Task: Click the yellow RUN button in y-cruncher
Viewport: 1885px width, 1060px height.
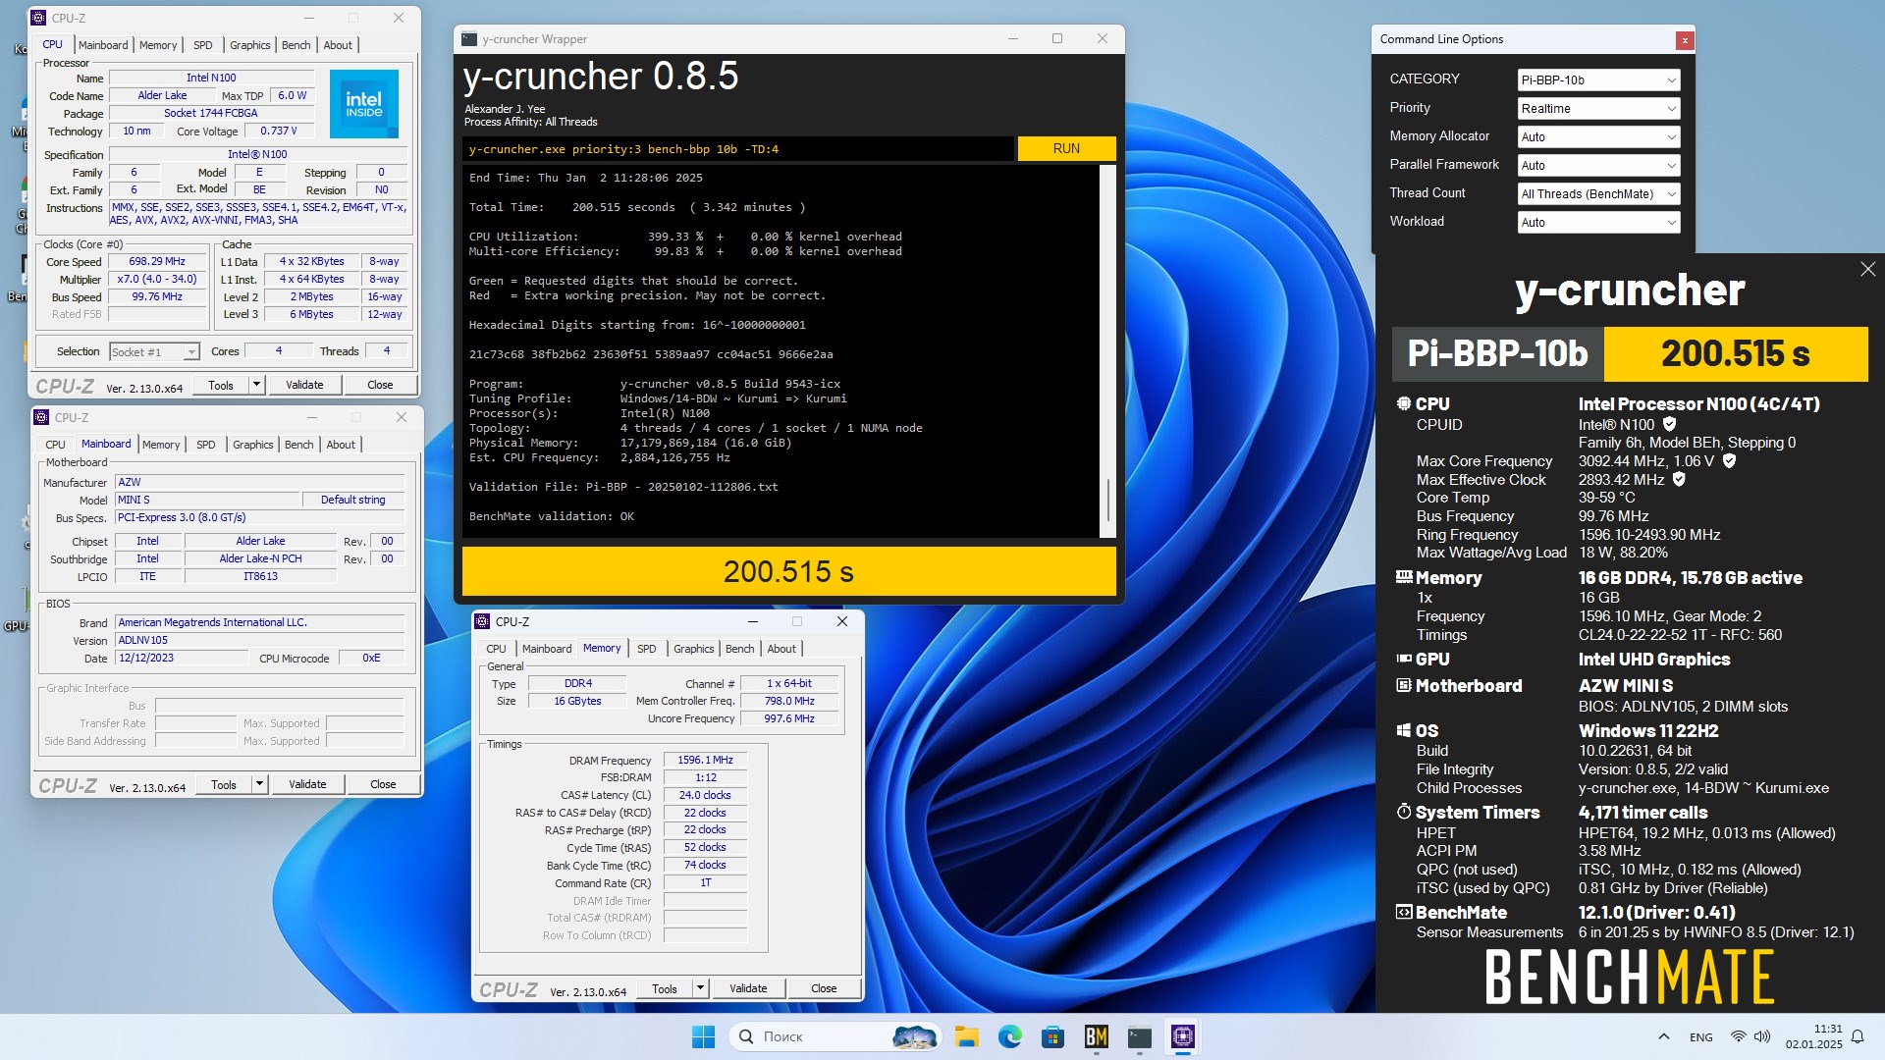Action: coord(1066,149)
